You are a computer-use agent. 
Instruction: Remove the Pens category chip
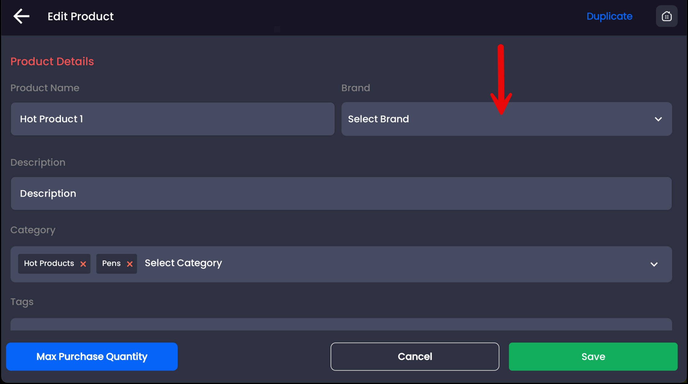click(x=130, y=264)
